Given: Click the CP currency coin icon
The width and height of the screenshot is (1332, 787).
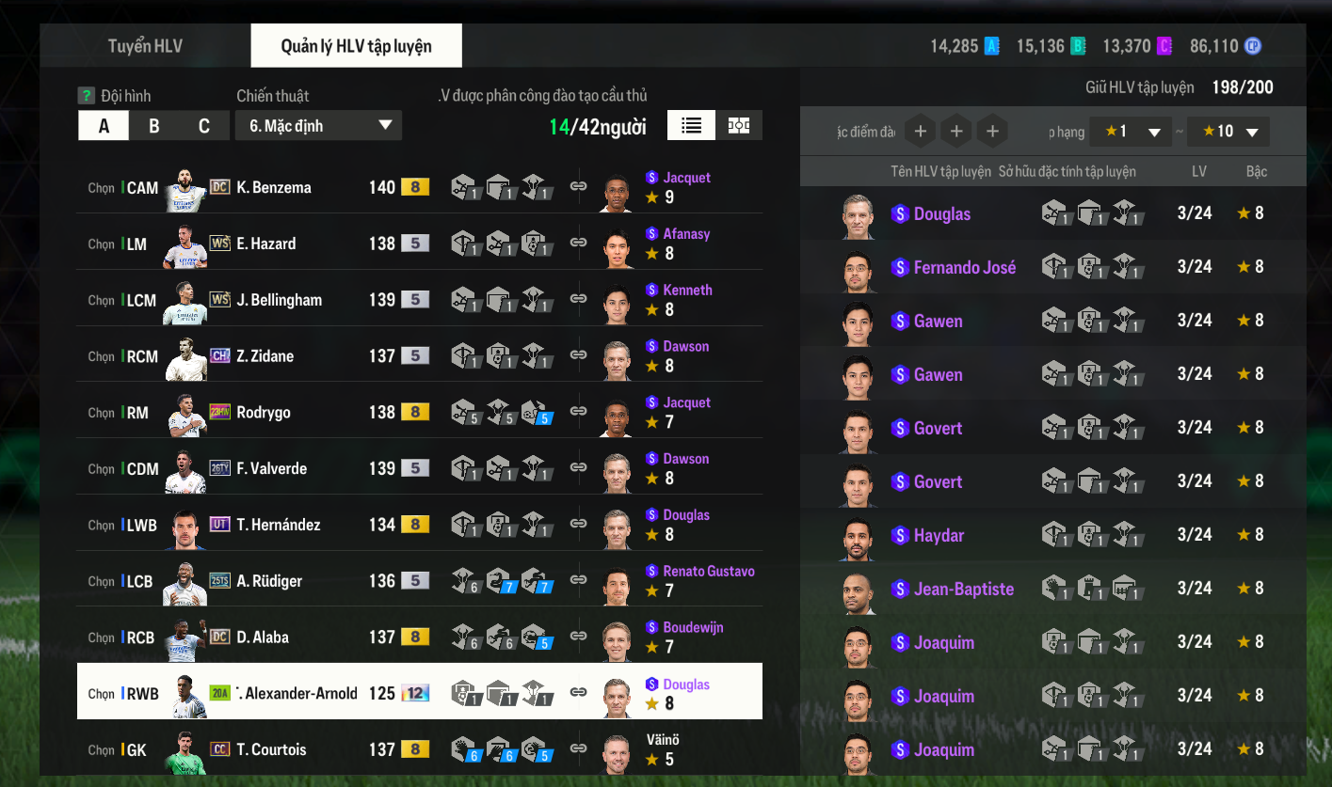Looking at the screenshot, I should [x=1252, y=46].
